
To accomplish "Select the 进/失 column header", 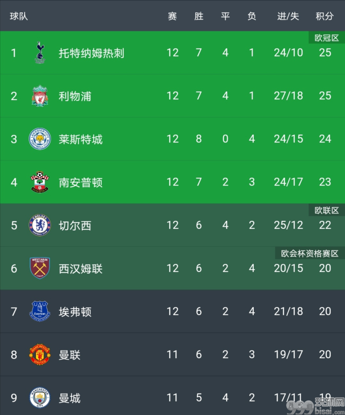I will pyautogui.click(x=288, y=17).
